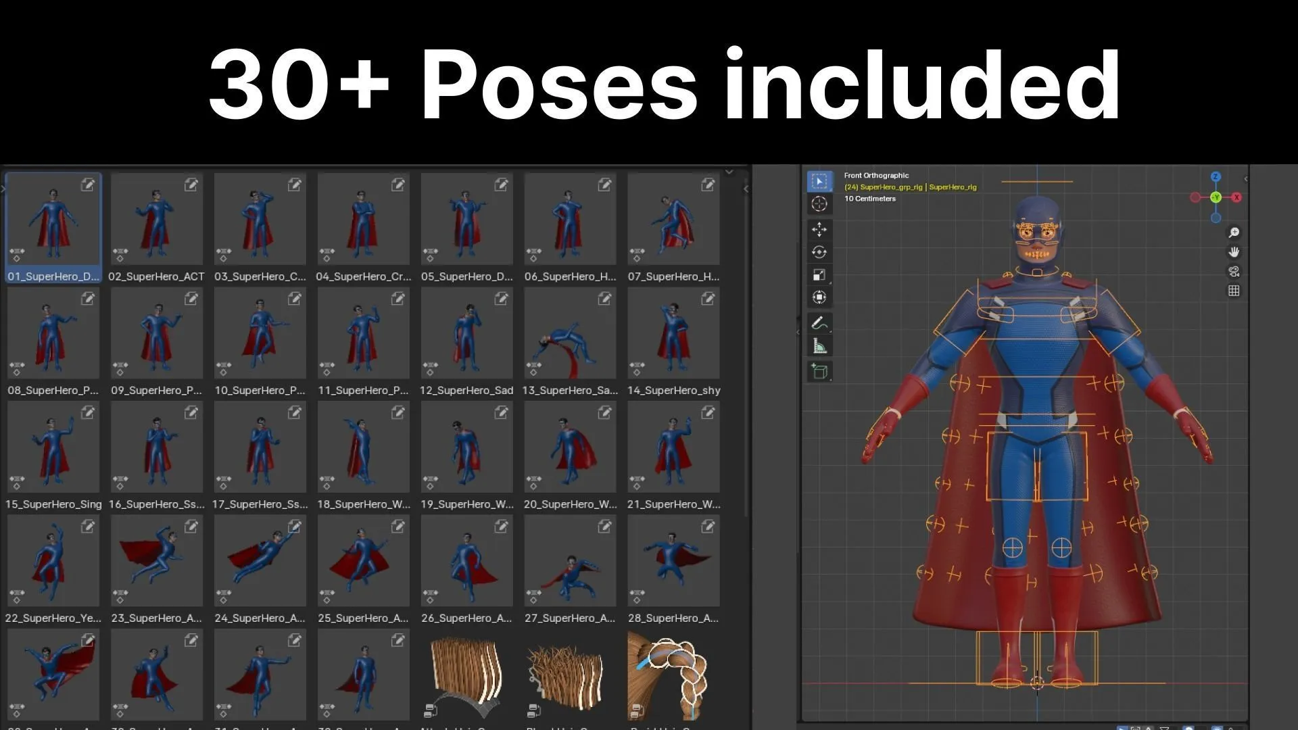Select the Select Box tool
1298x730 pixels.
(820, 181)
